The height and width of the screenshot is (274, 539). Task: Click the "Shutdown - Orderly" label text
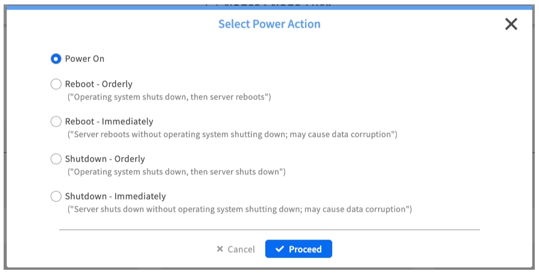[105, 159]
